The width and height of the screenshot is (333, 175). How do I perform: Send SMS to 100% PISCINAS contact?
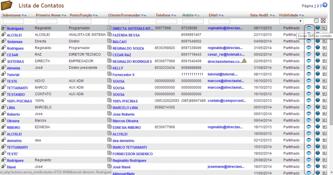[x=309, y=100]
